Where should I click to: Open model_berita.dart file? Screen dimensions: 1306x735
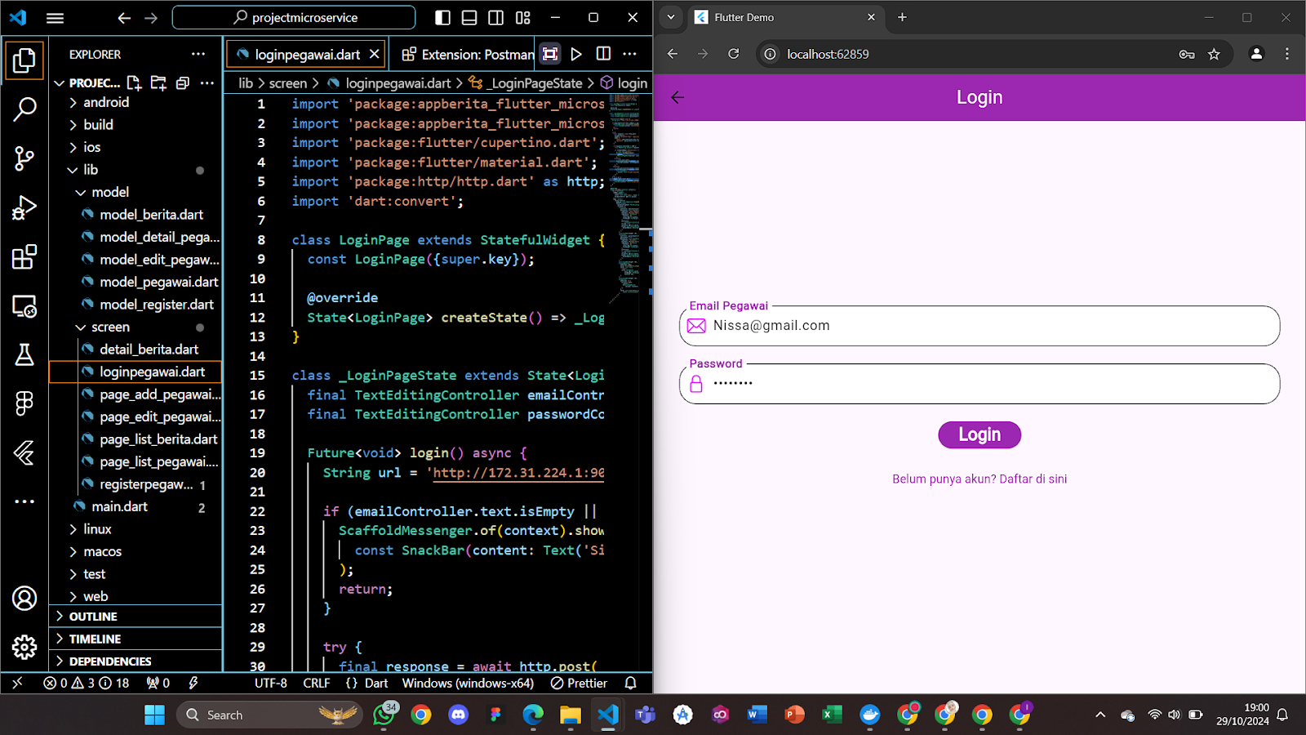pos(135,215)
